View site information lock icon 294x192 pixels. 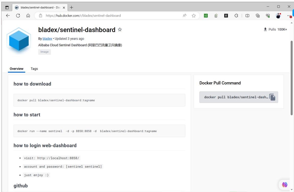coord(40,16)
